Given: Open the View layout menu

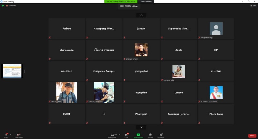Looking at the screenshot, I should point(253,6).
